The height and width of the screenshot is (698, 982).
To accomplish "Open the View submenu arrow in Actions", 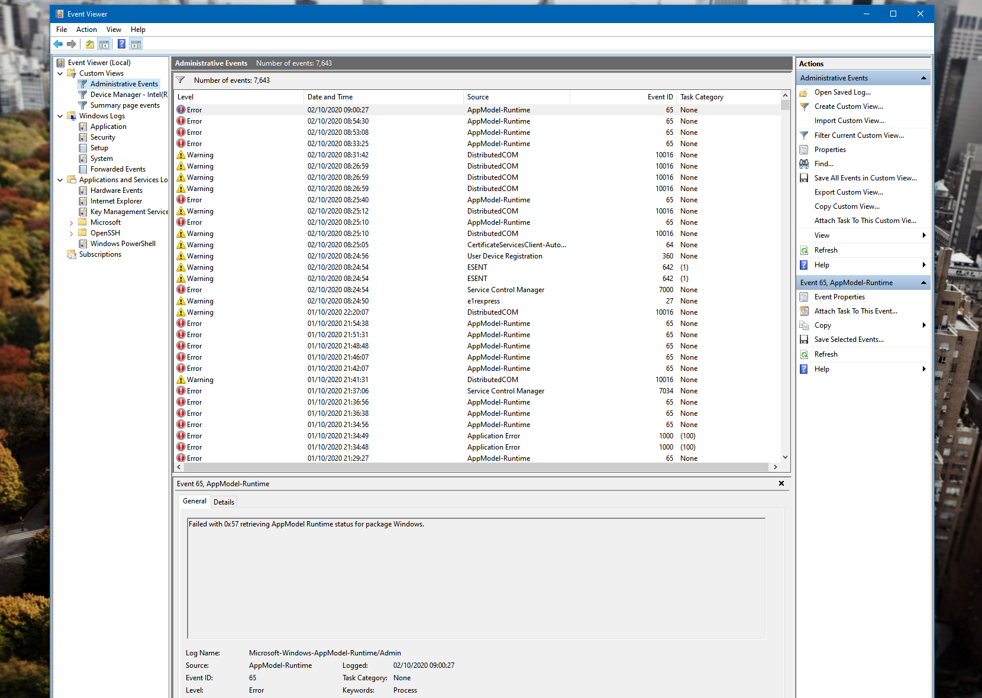I will point(924,235).
